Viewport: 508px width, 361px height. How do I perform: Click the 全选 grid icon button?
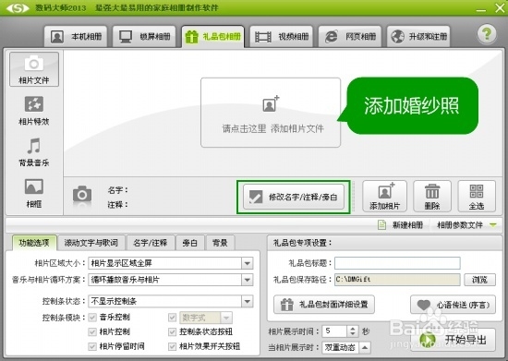click(x=477, y=197)
